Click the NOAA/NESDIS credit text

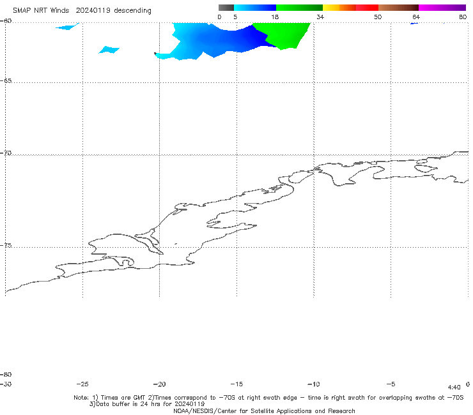pos(264,411)
